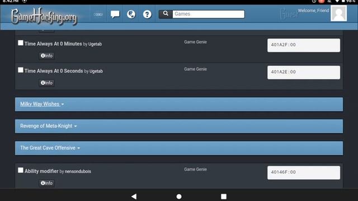
Task: Click Game Genie label for Ability modifier
Action: (x=195, y=169)
